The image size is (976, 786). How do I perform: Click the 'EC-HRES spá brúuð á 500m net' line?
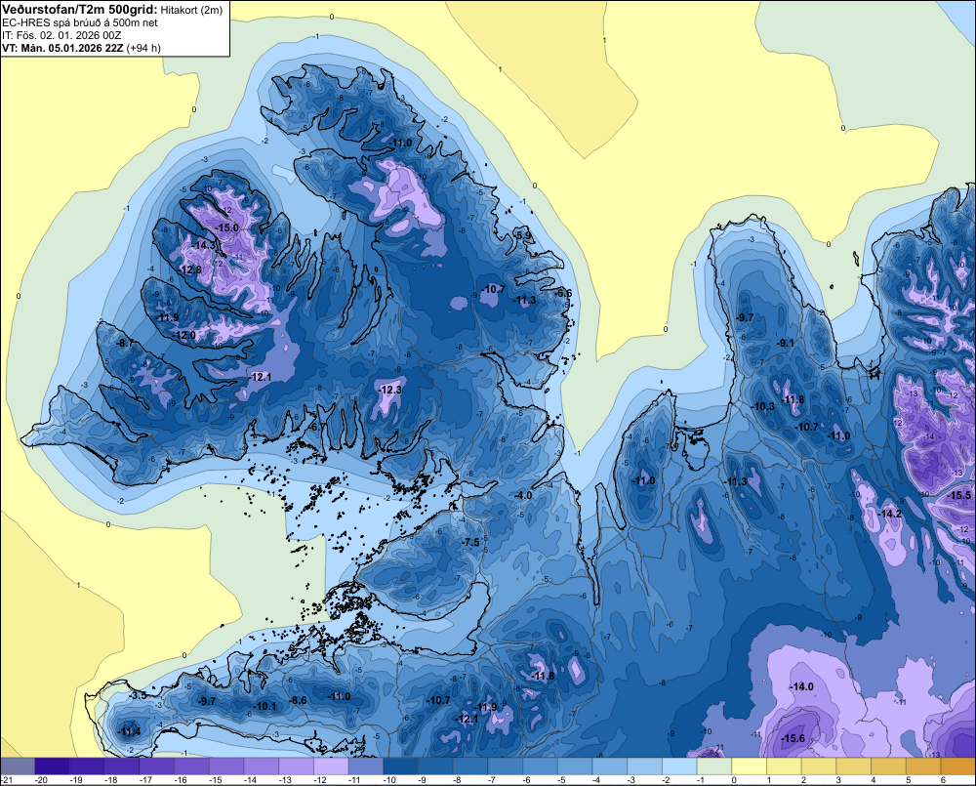pyautogui.click(x=80, y=22)
